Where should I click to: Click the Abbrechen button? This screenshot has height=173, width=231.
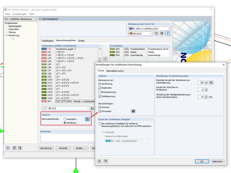[x=218, y=161]
